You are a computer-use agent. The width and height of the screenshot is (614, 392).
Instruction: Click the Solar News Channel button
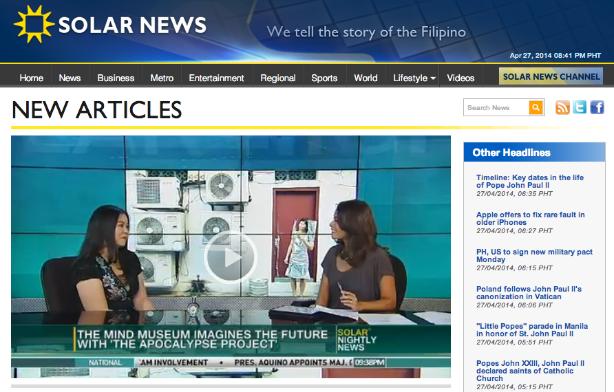coord(551,76)
